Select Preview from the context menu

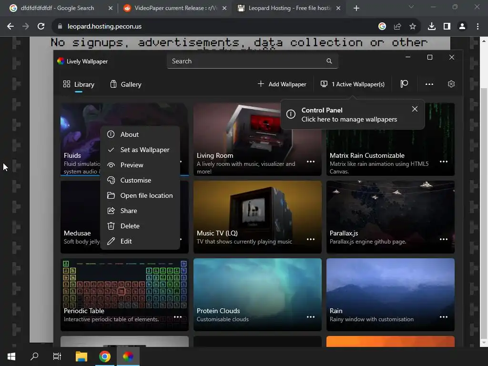click(x=140, y=165)
